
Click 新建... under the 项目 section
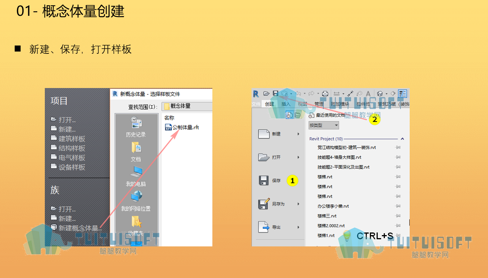[67, 129]
